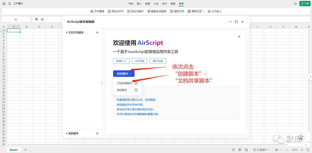Open the 用户社区 button
The image size is (312, 153).
(158, 61)
